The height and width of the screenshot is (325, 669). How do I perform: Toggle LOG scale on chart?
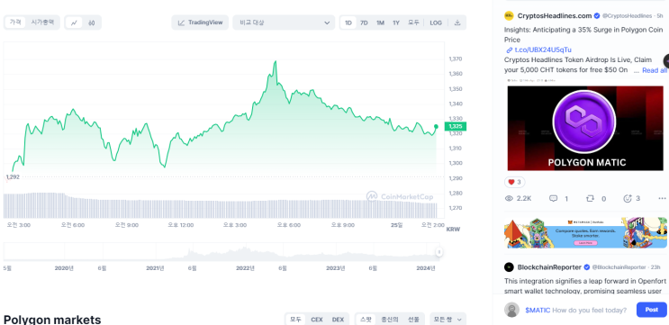[x=436, y=23]
